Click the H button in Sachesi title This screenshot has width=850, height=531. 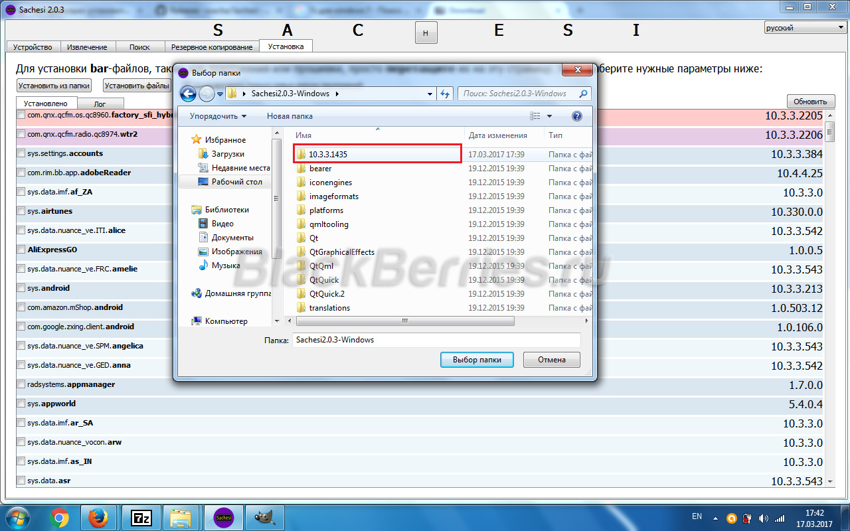pyautogui.click(x=426, y=33)
